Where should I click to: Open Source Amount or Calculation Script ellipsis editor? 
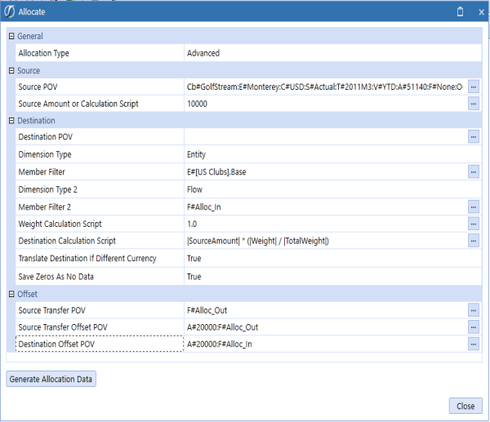pos(473,104)
